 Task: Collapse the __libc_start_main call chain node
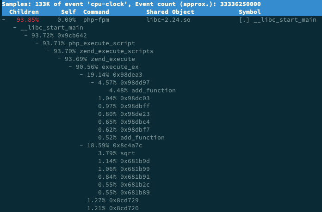click(15, 28)
